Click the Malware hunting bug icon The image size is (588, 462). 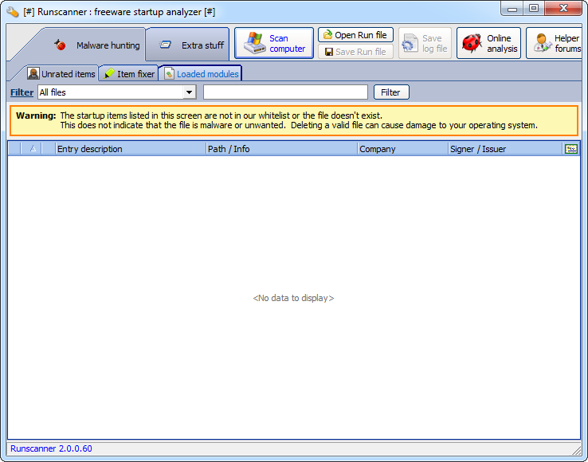[60, 45]
